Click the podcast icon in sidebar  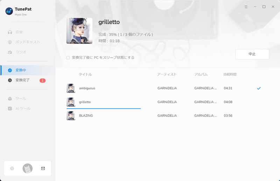10,42
